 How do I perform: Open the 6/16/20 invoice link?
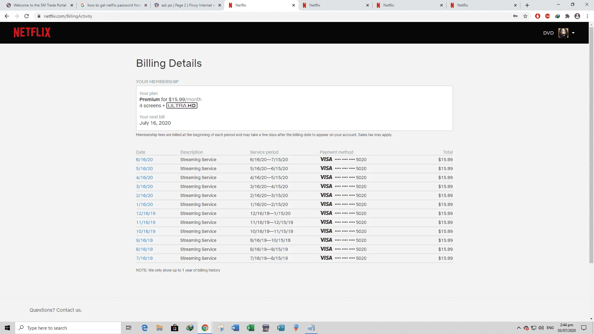(144, 160)
